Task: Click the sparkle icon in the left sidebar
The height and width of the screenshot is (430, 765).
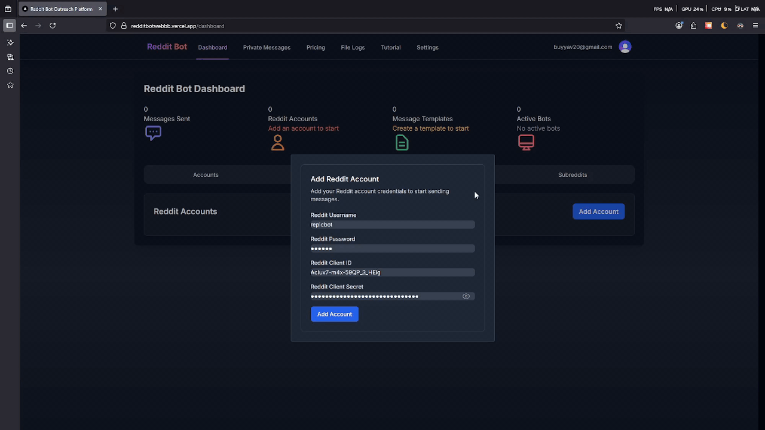Action: 10,42
